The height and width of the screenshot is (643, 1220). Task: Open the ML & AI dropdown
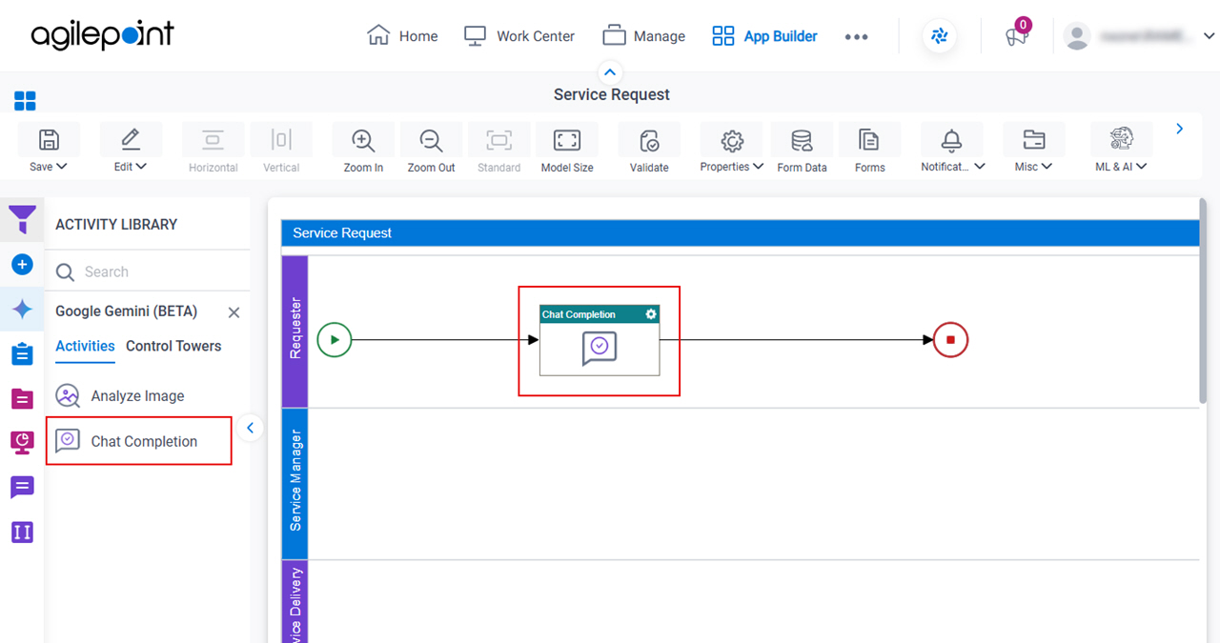pos(1121,150)
